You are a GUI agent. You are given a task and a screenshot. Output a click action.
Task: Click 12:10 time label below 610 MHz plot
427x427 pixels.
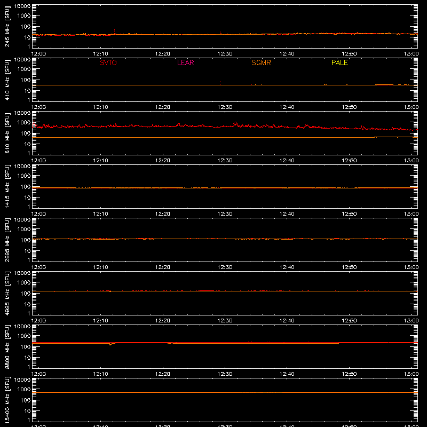tap(100, 161)
